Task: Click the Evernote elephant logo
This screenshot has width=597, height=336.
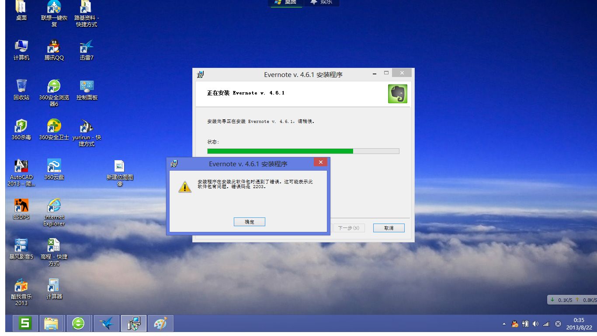Action: 397,94
